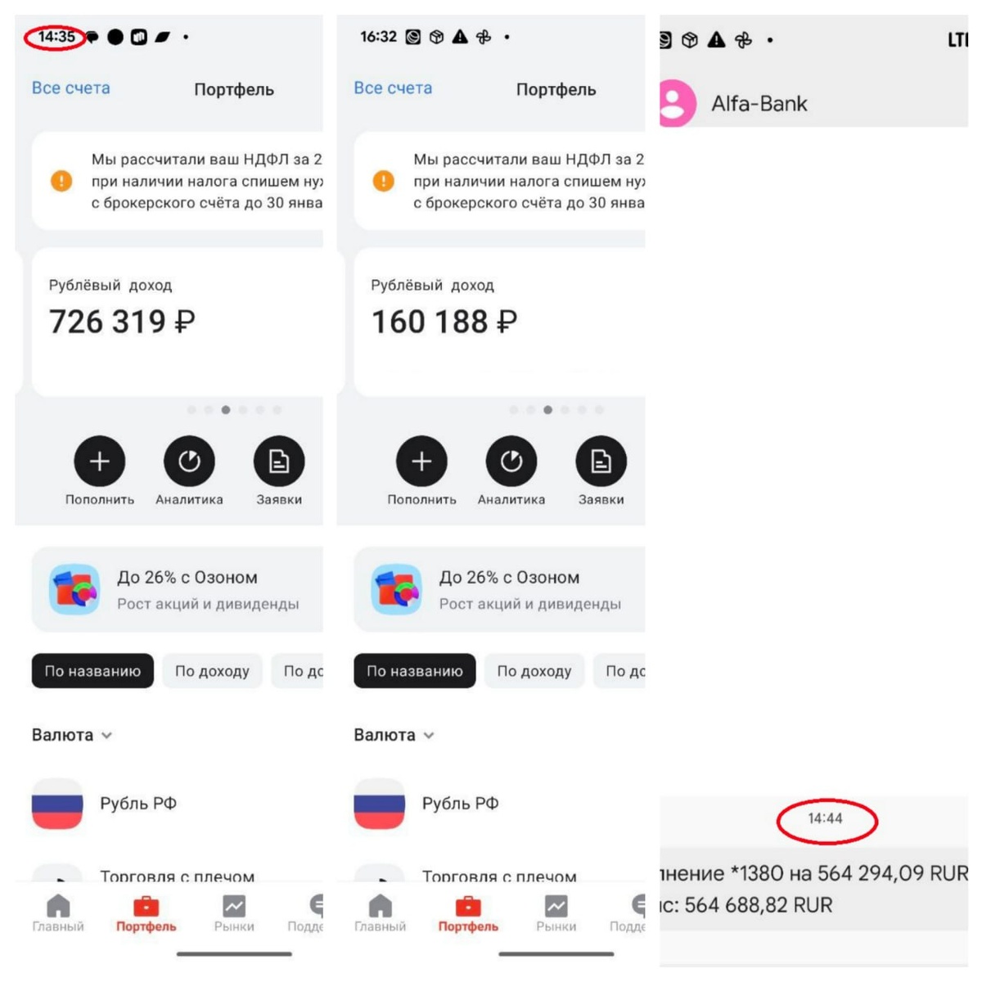Expand the Валюта chevron in left screenshot
This screenshot has height=982, width=982.
pos(106,736)
